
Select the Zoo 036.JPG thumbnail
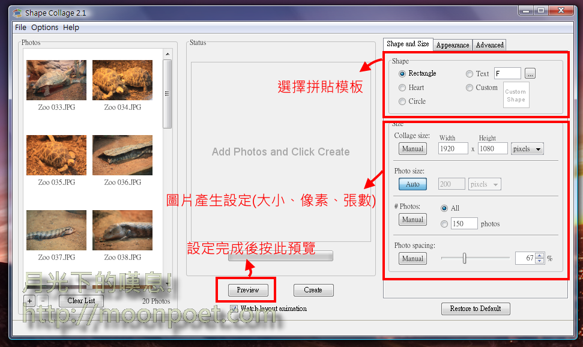pos(122,155)
